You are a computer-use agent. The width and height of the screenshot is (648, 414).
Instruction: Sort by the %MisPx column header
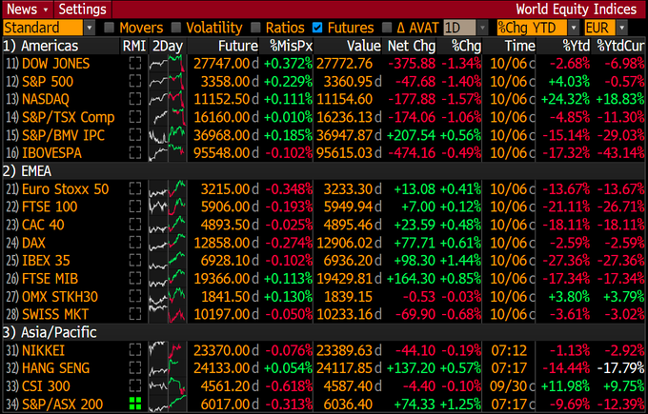(291, 46)
